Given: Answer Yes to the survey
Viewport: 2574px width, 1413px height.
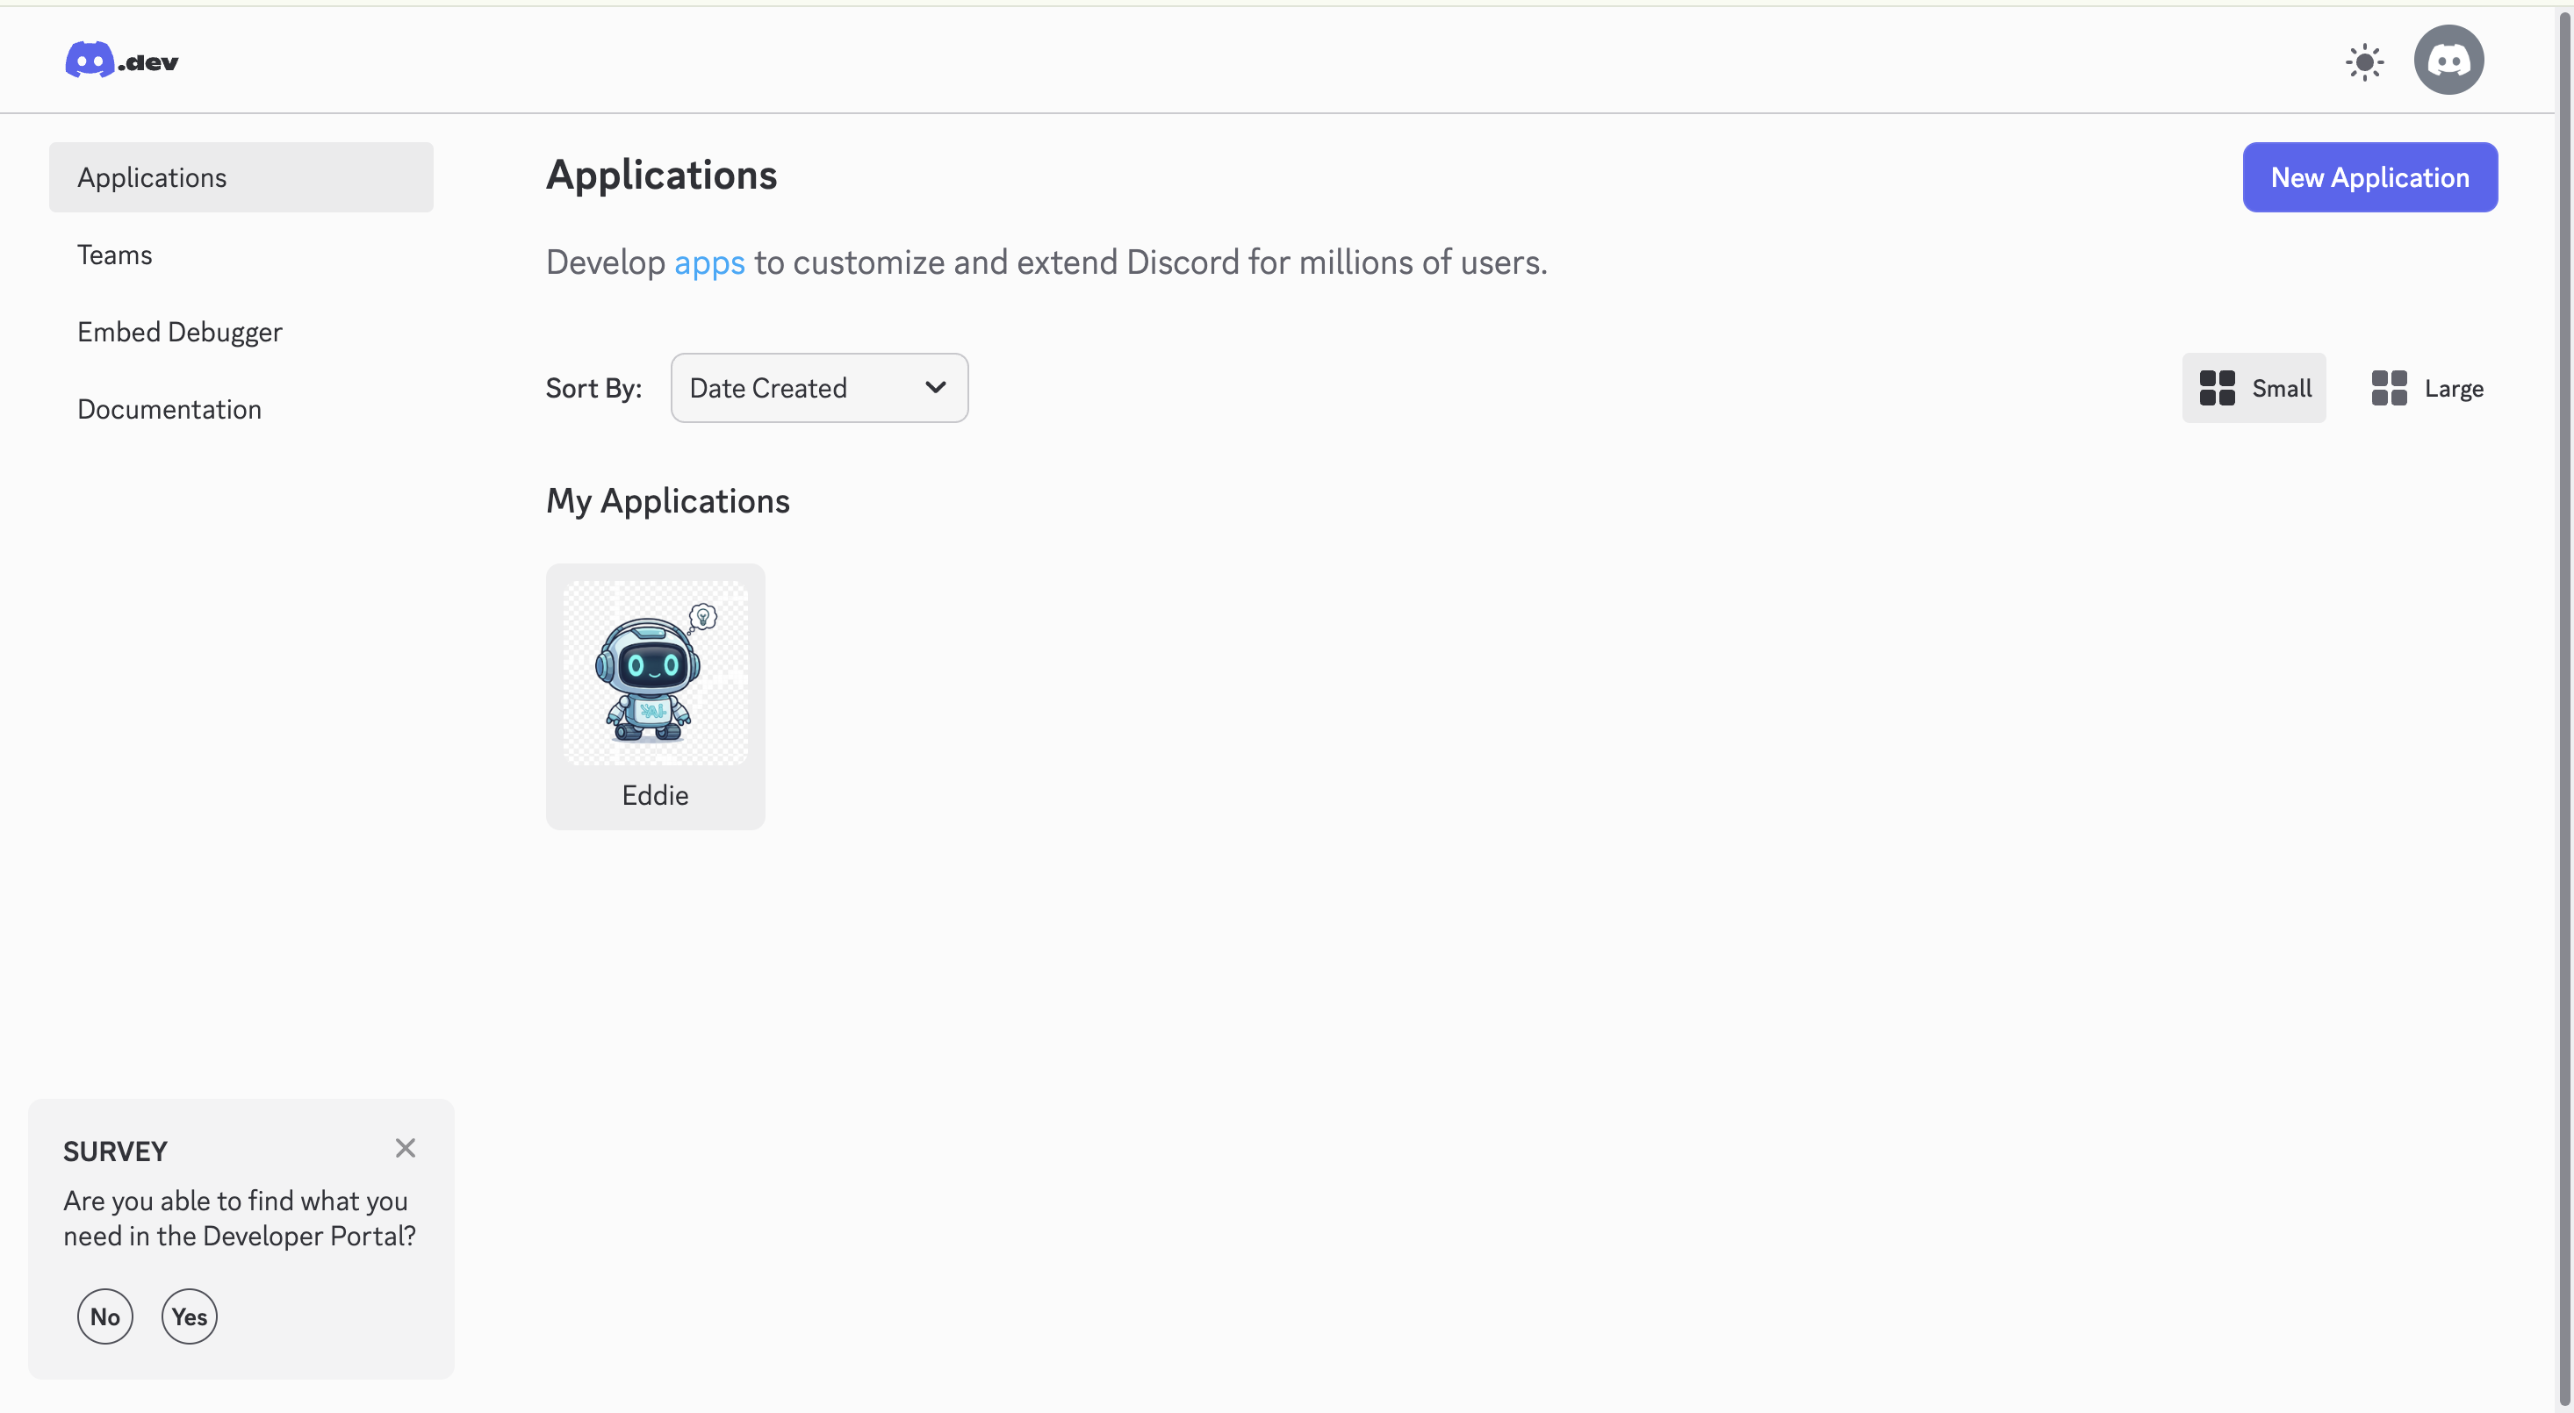Looking at the screenshot, I should pos(189,1316).
